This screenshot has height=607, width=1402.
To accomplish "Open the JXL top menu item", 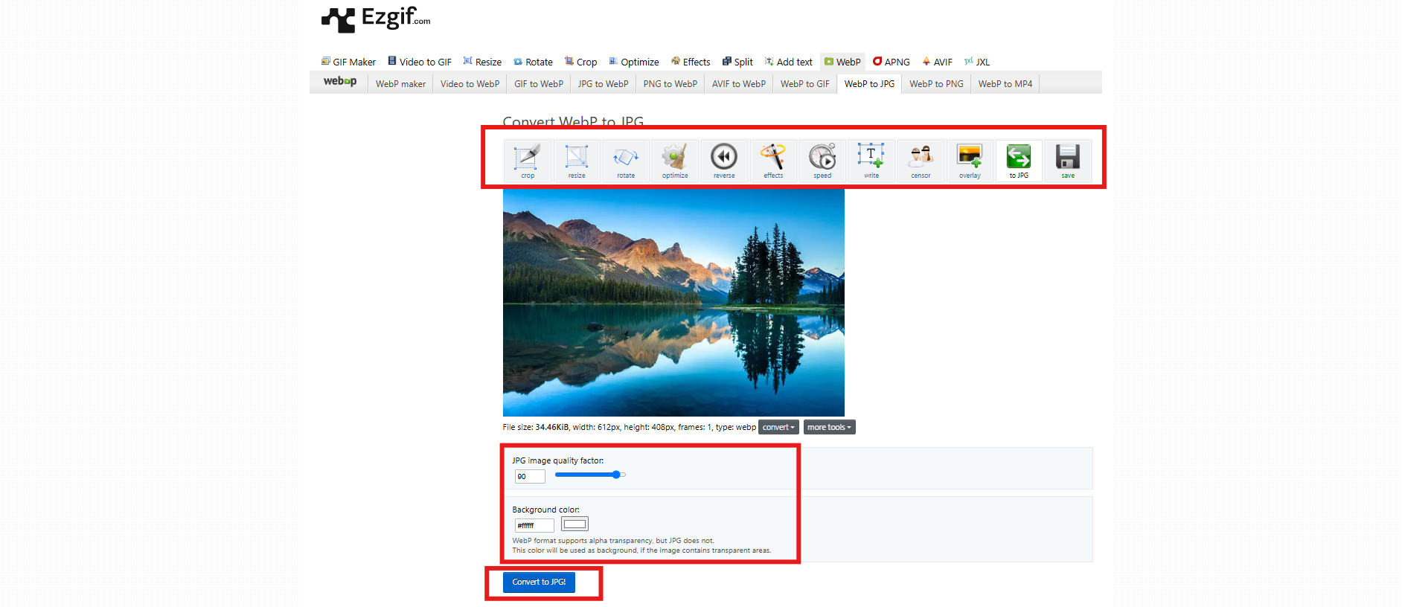I will [977, 62].
